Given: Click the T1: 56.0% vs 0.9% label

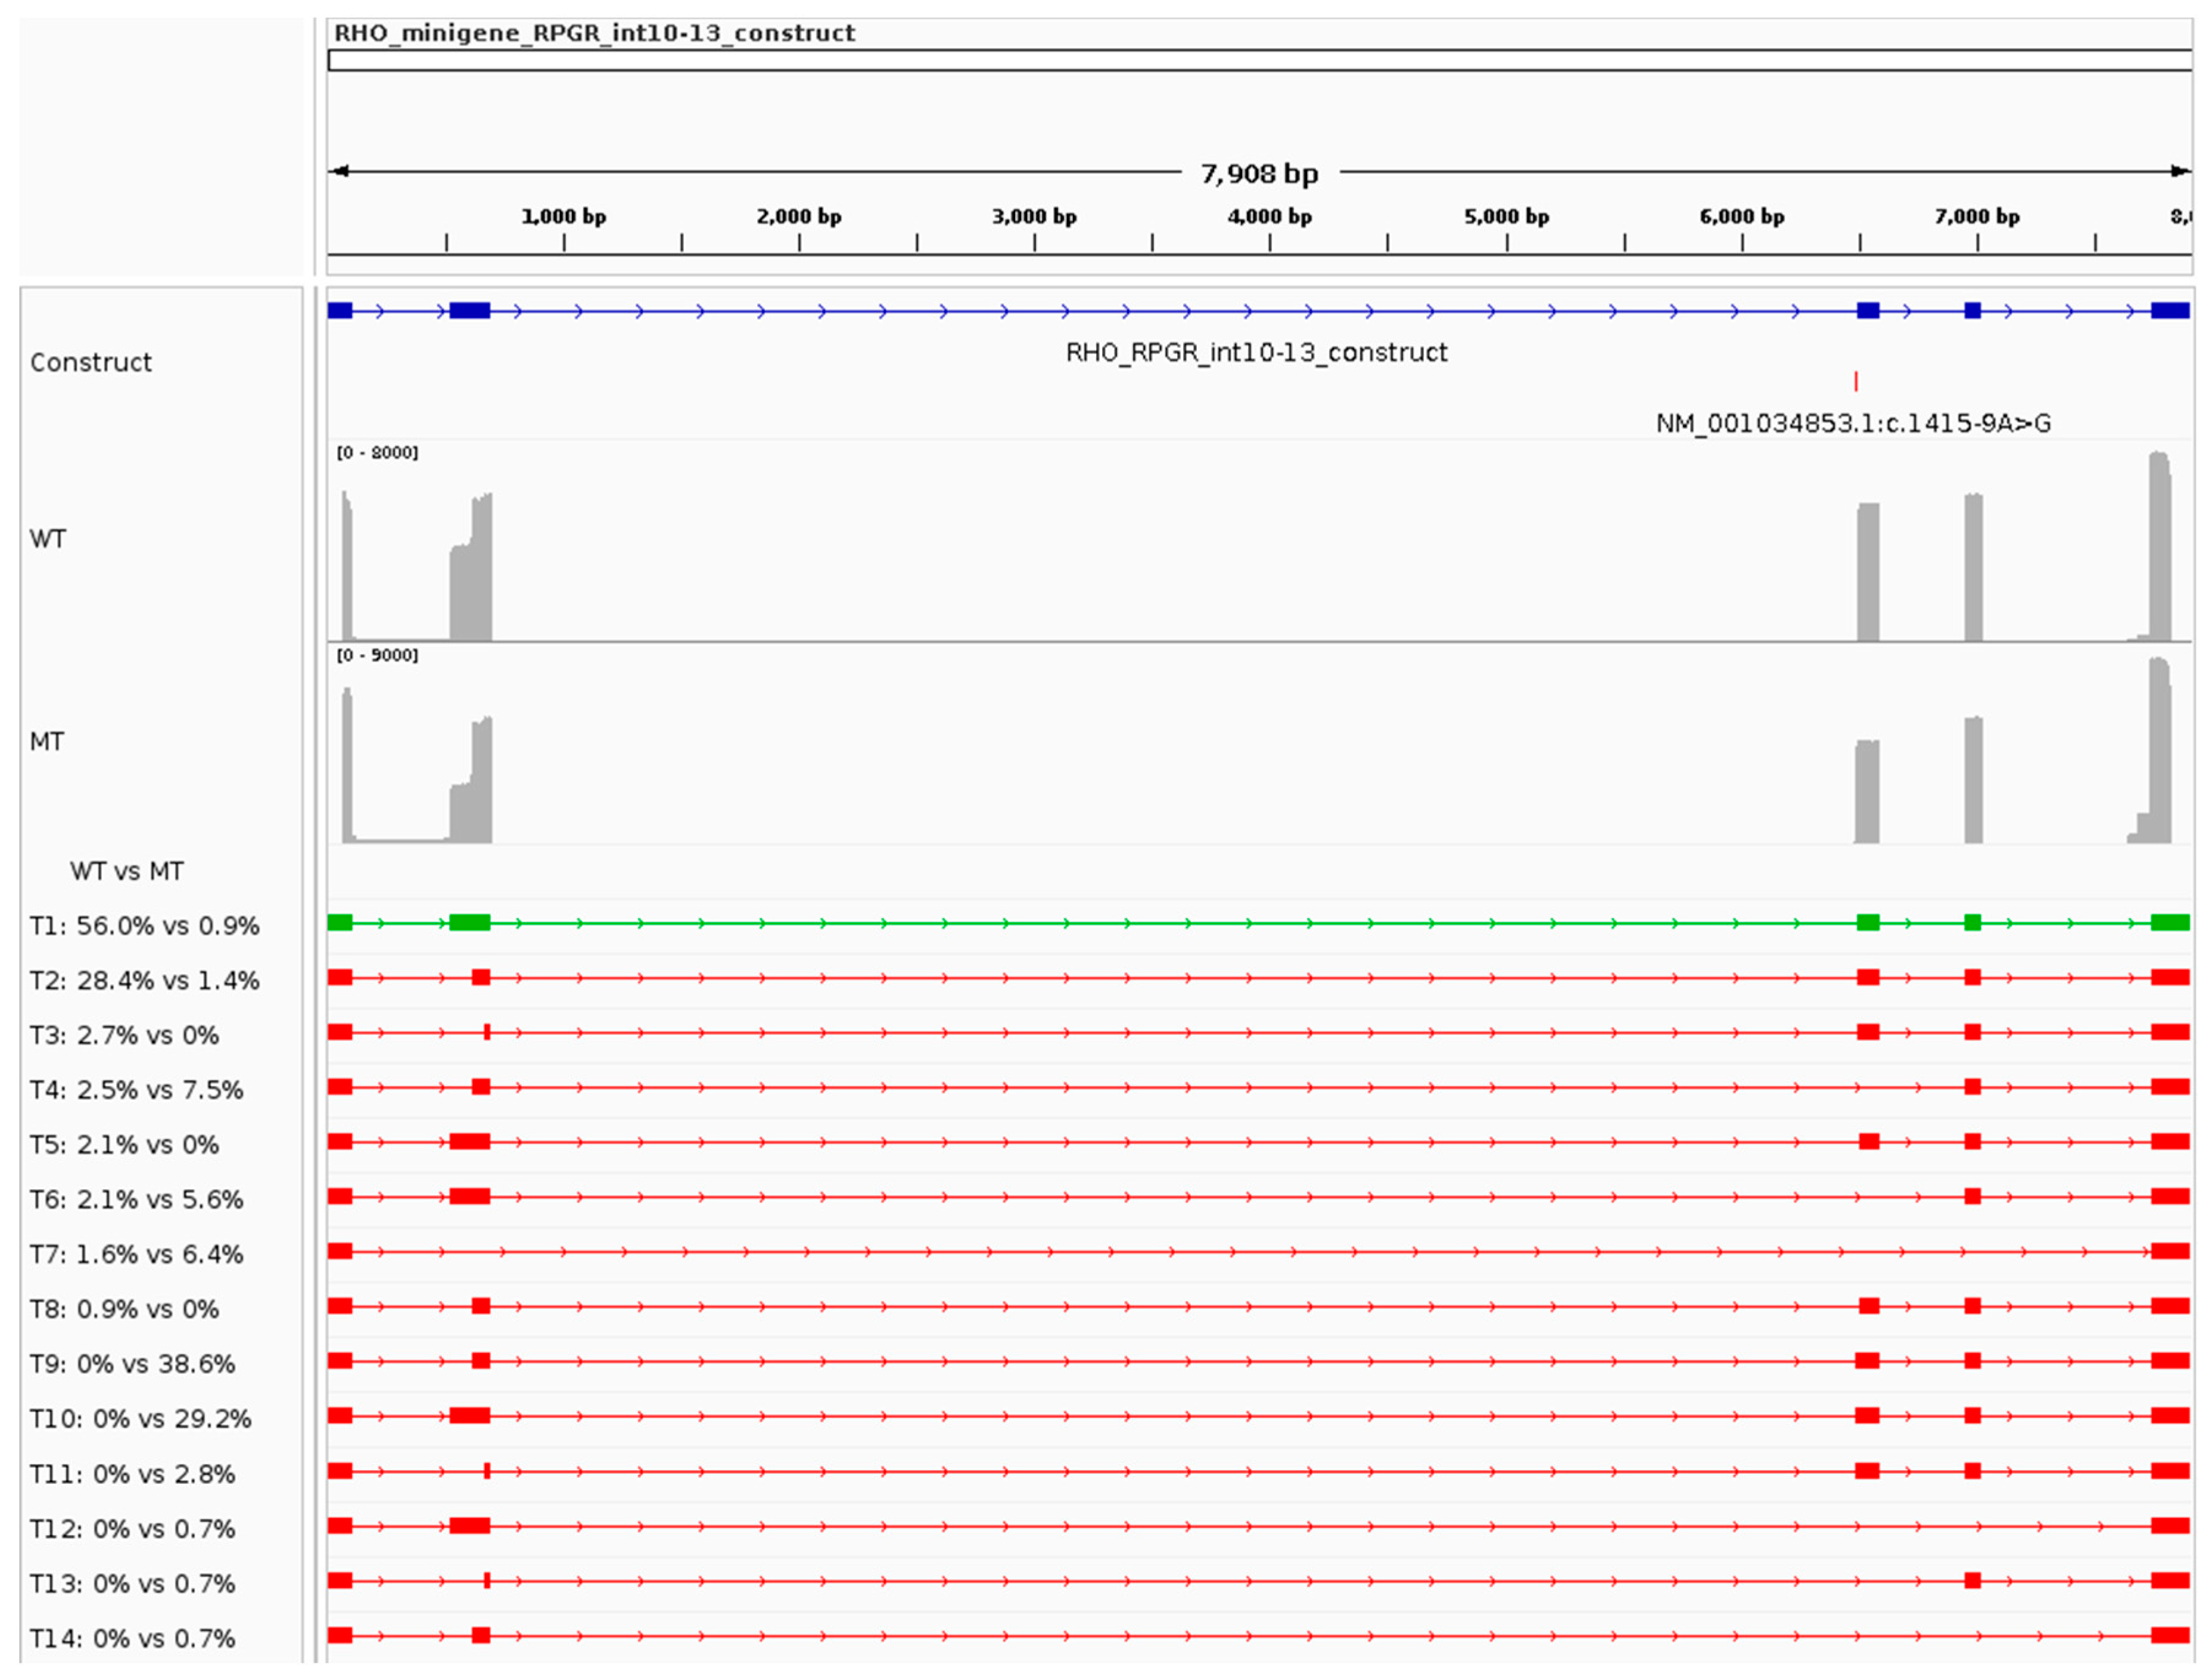Looking at the screenshot, I should click(x=144, y=926).
